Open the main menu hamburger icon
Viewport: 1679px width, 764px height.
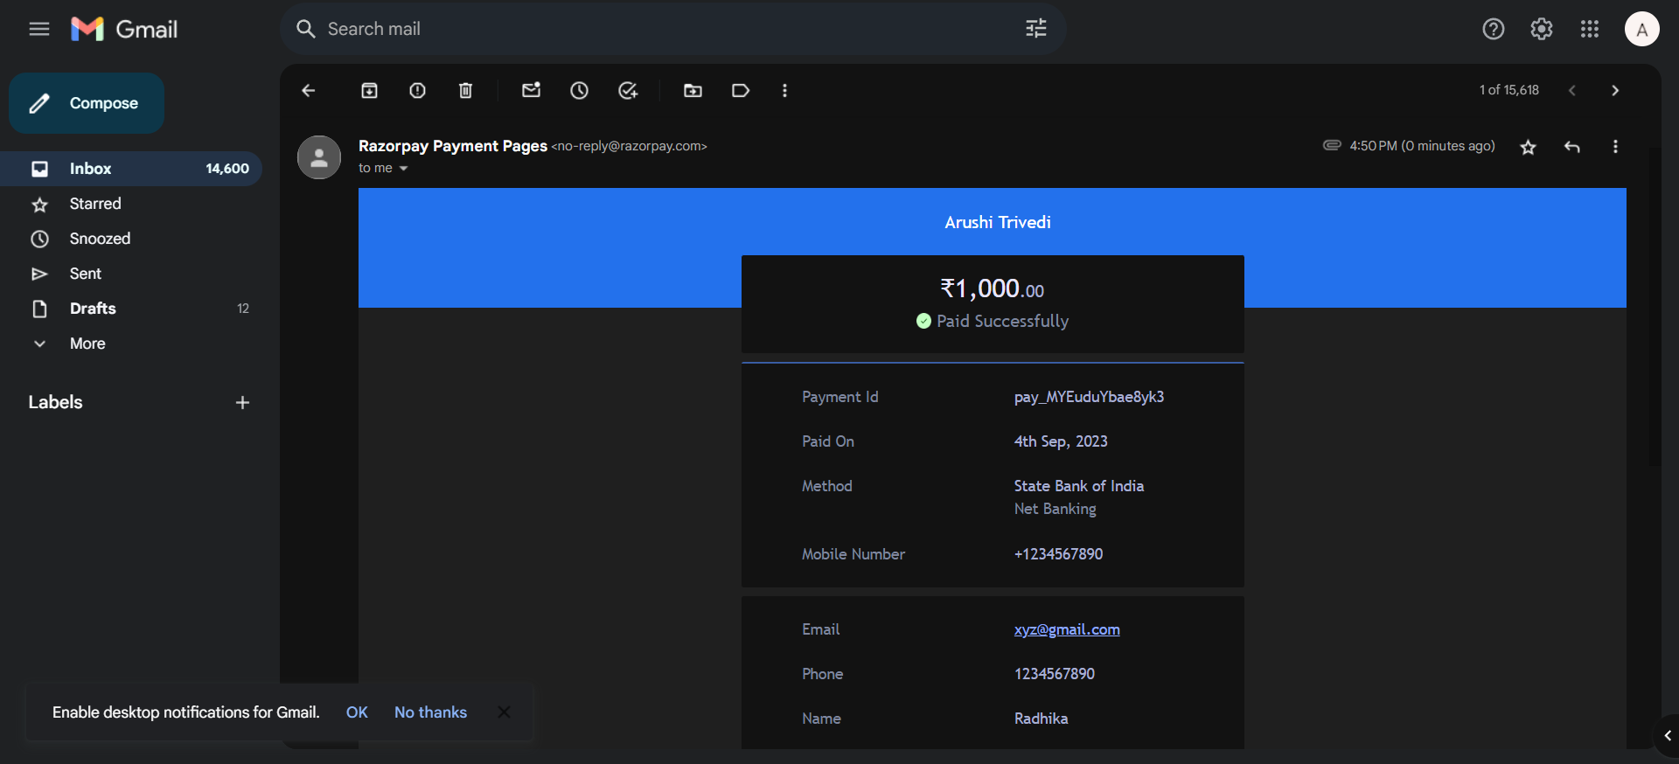(39, 29)
